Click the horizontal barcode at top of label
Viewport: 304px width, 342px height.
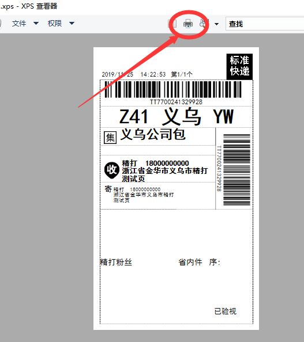pos(173,89)
